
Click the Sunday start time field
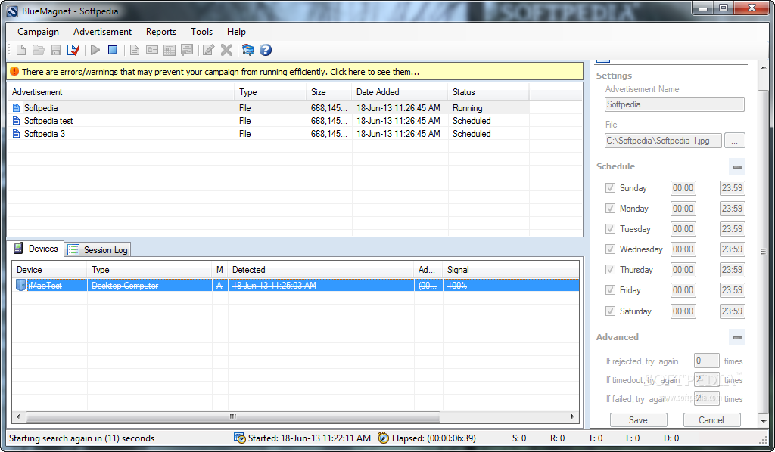point(683,188)
